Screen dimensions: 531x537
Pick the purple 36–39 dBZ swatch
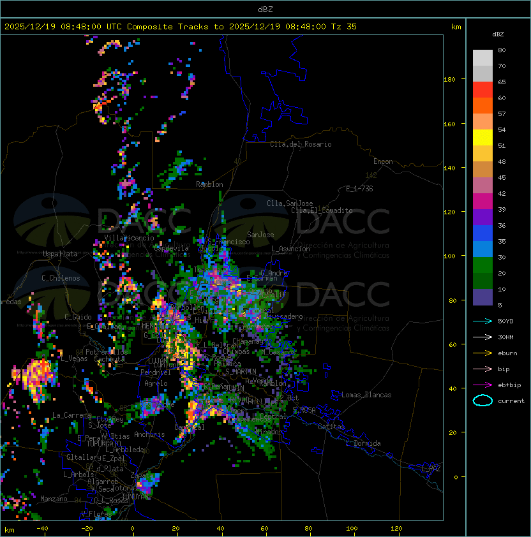coord(482,217)
